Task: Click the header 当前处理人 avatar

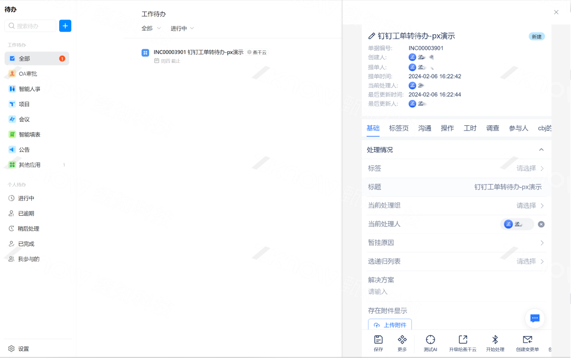Action: 412,85
